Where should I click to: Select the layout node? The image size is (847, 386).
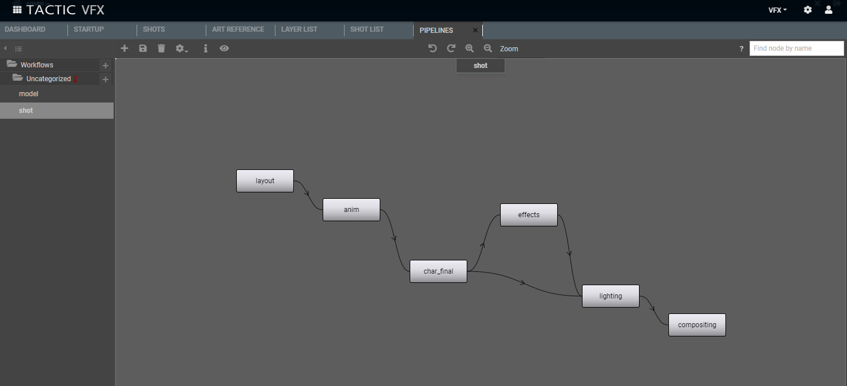click(x=265, y=181)
